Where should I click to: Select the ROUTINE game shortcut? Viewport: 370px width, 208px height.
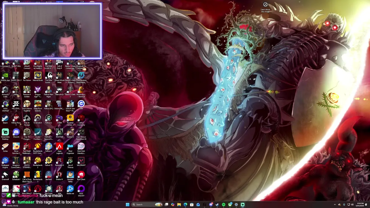(59, 134)
